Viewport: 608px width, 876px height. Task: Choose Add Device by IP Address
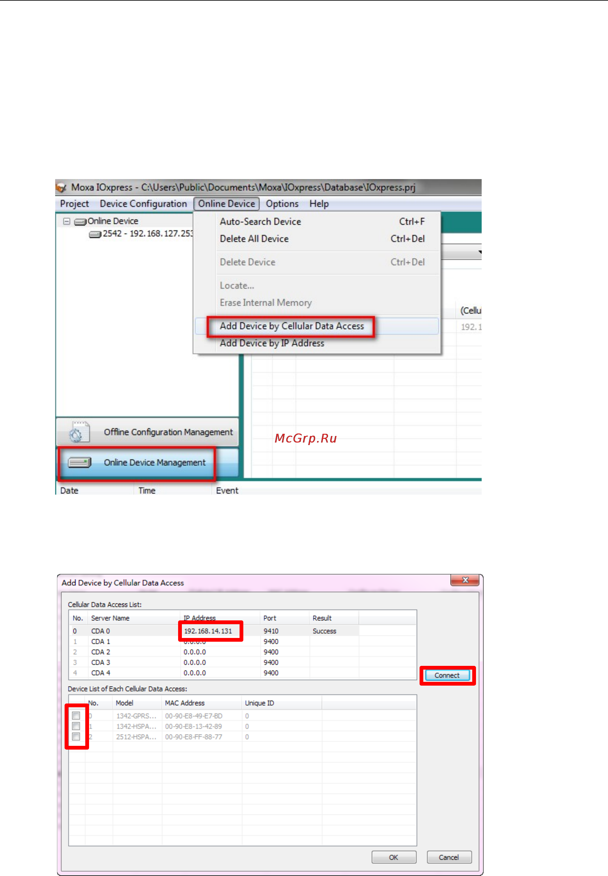317,343
